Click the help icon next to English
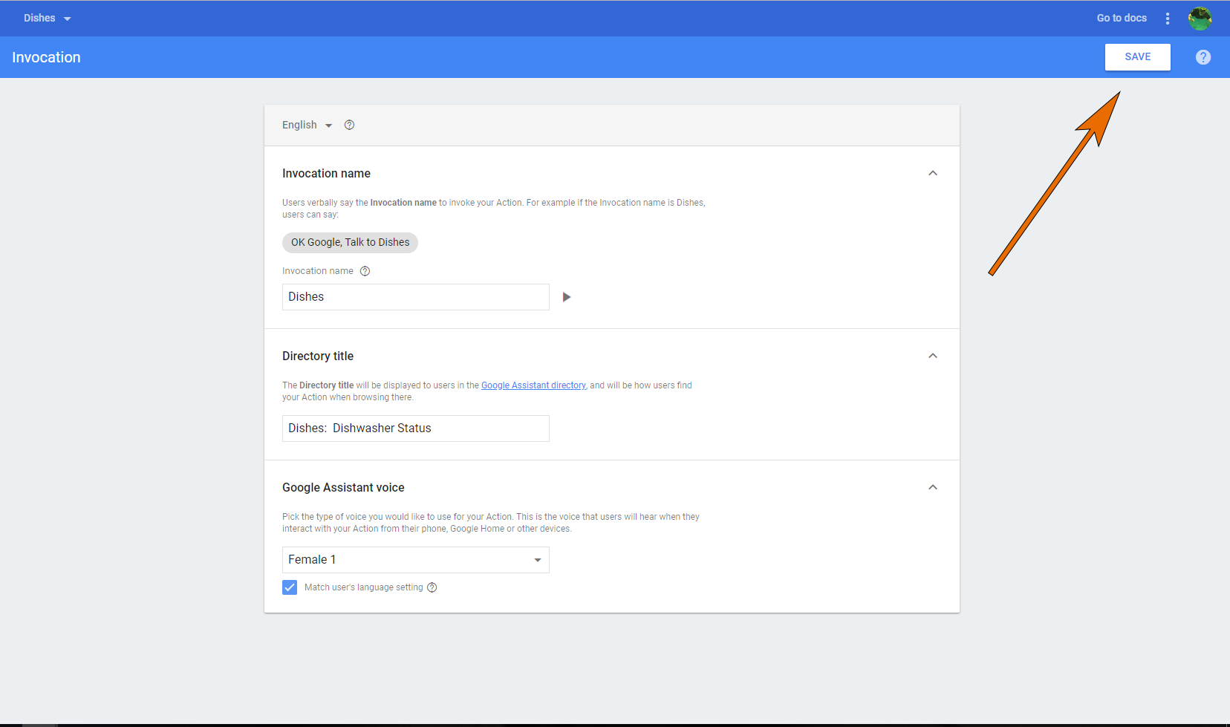 tap(349, 125)
